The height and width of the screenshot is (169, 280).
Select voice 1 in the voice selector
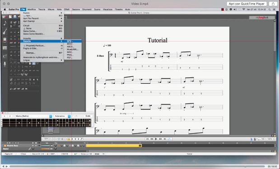[69, 139]
